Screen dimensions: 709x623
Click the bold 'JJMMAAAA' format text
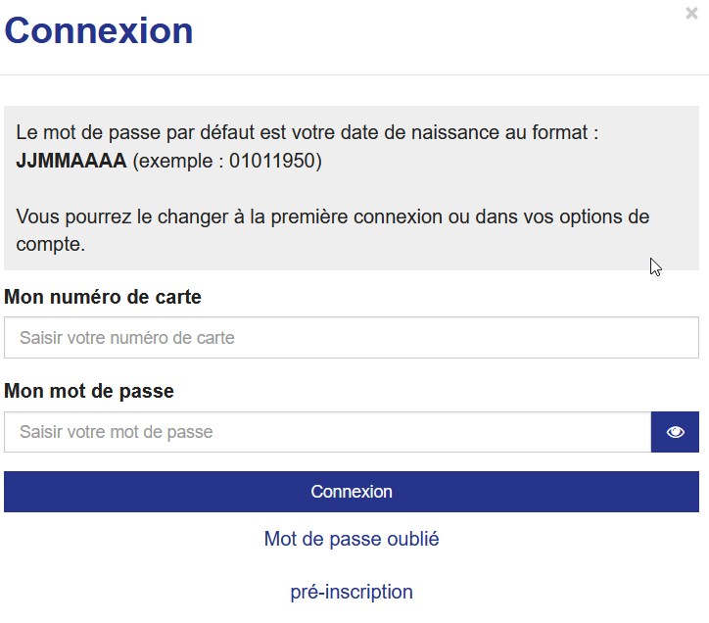71,161
